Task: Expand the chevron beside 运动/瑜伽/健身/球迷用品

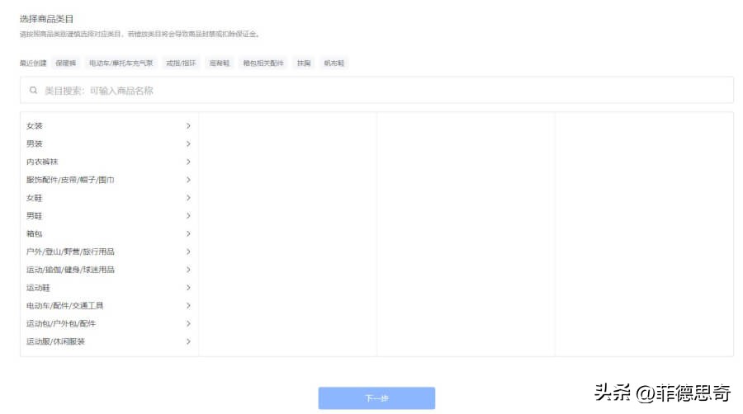Action: pyautogui.click(x=188, y=270)
